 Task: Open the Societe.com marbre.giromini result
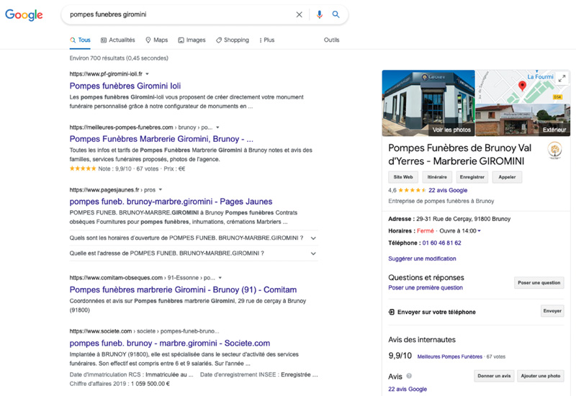[x=170, y=343]
